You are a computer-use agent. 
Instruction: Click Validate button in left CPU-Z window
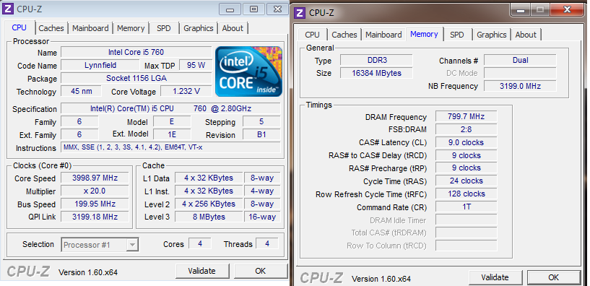pyautogui.click(x=202, y=271)
